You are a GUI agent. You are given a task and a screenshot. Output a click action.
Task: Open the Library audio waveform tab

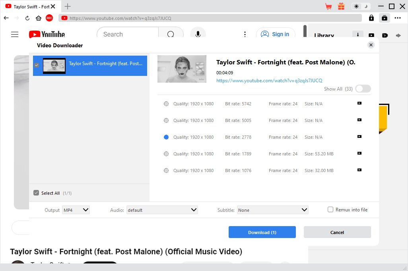[x=398, y=35]
